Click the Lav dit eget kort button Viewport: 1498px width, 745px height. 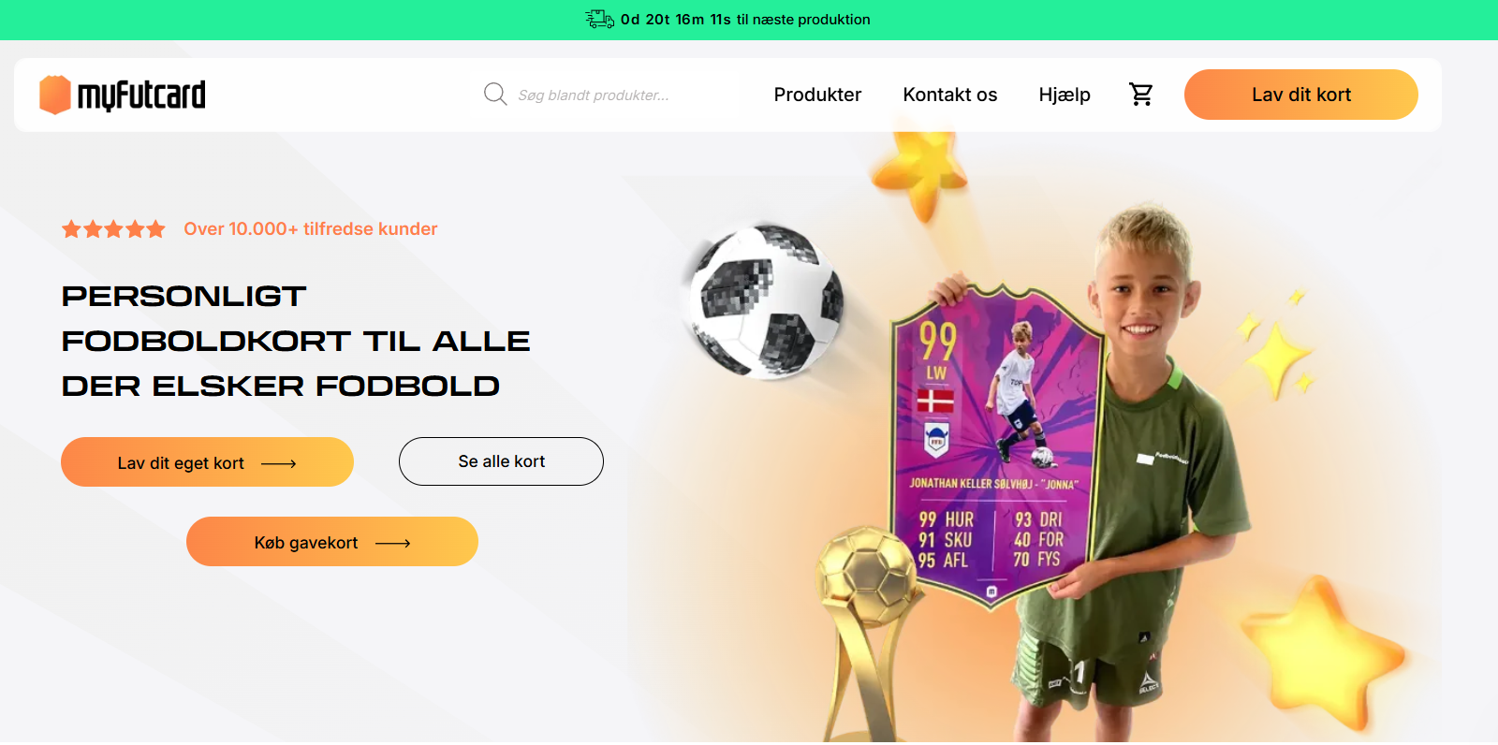tap(207, 462)
